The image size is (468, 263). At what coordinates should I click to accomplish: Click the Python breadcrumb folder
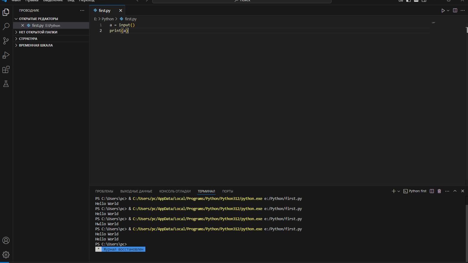pos(108,19)
